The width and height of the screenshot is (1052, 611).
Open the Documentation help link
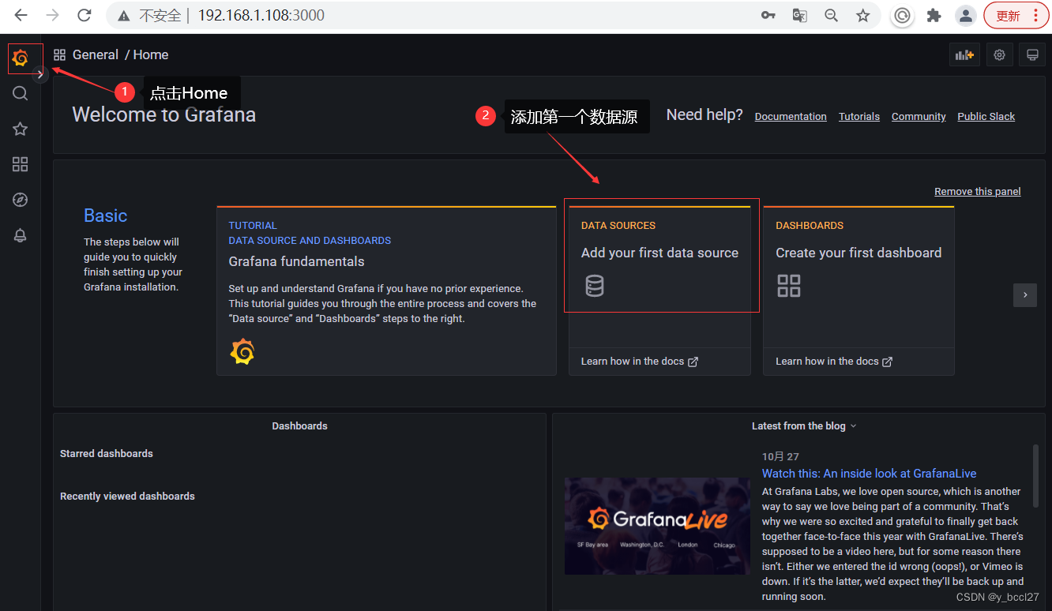click(x=791, y=116)
